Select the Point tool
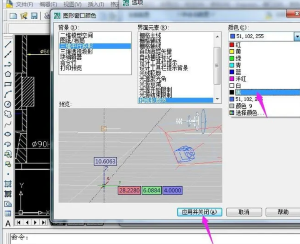 8,174
